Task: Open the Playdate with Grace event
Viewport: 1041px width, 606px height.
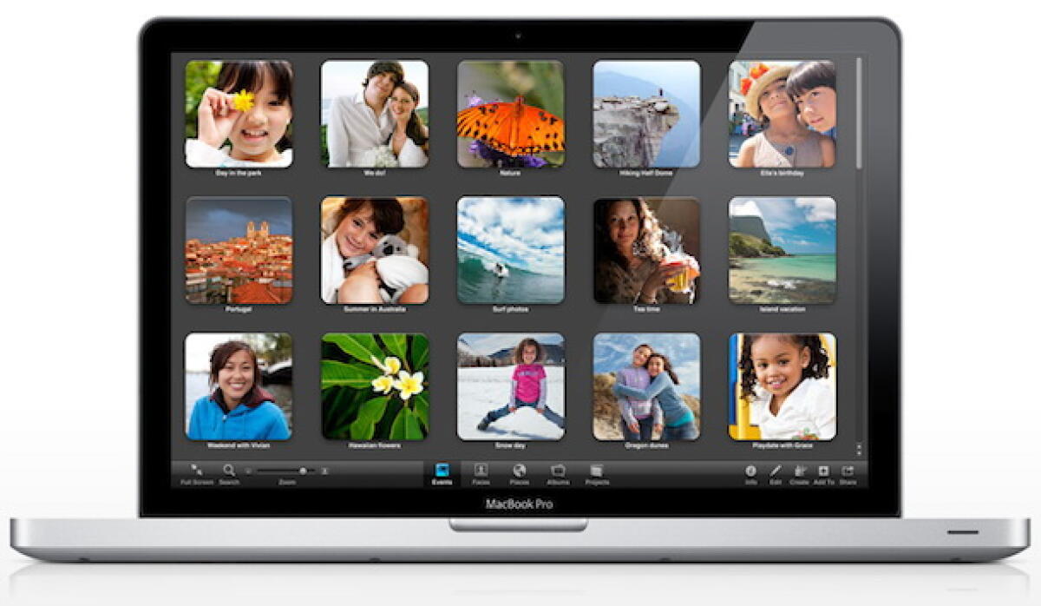Action: point(782,386)
